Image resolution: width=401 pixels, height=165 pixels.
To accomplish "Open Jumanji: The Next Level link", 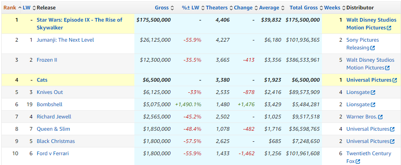I will (x=65, y=40).
